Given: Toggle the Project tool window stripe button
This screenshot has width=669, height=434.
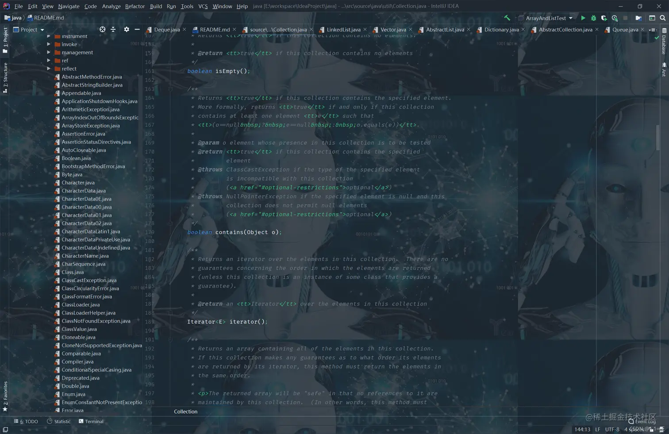Looking at the screenshot, I should (5, 40).
